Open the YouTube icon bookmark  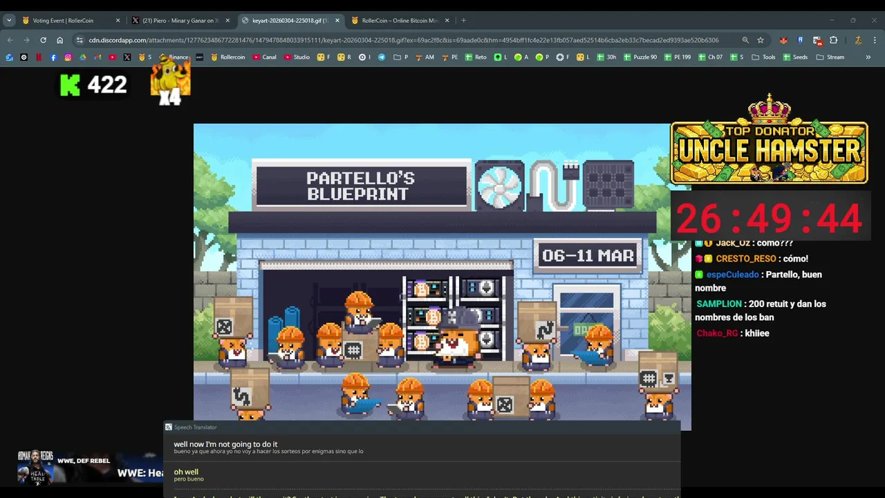[x=112, y=57]
